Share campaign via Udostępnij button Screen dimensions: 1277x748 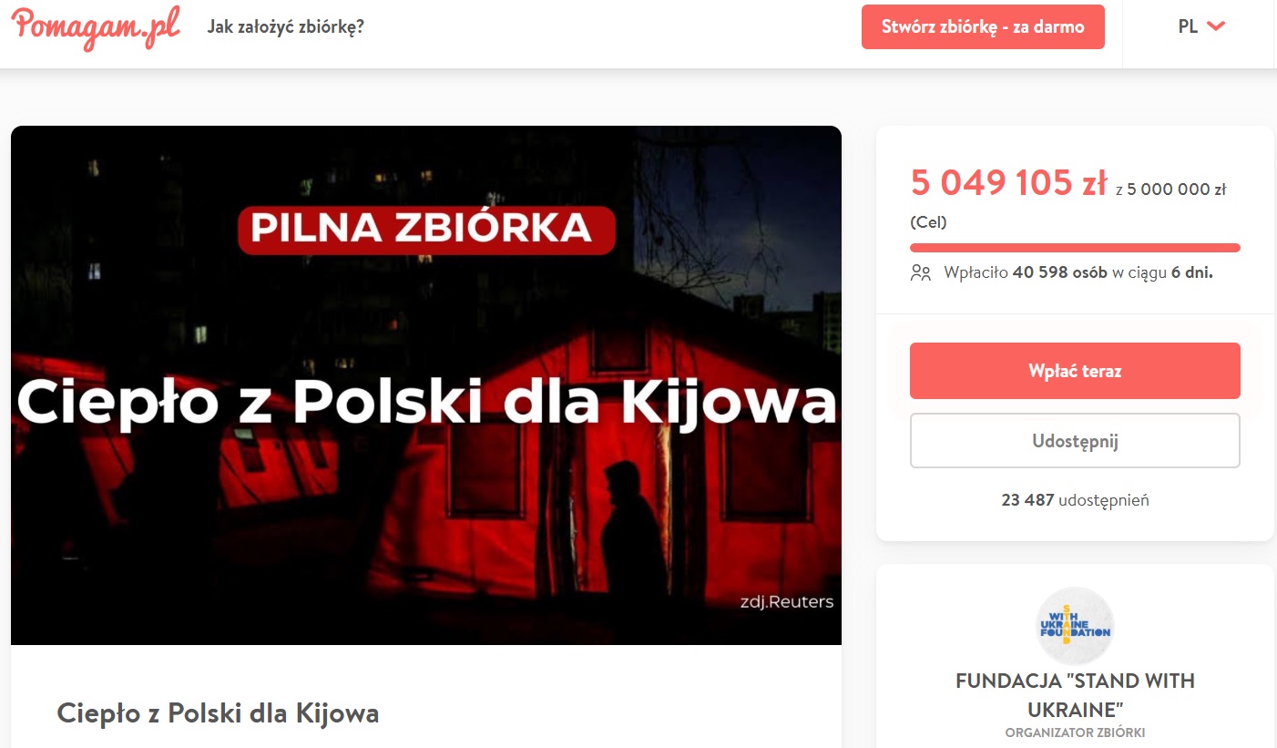(1075, 441)
